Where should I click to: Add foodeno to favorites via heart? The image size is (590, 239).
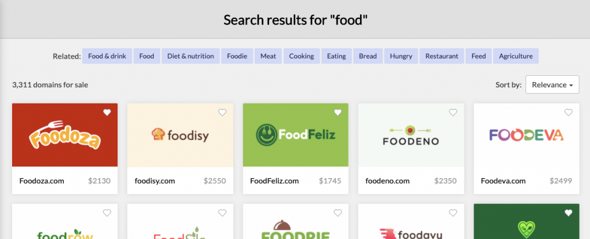[453, 112]
